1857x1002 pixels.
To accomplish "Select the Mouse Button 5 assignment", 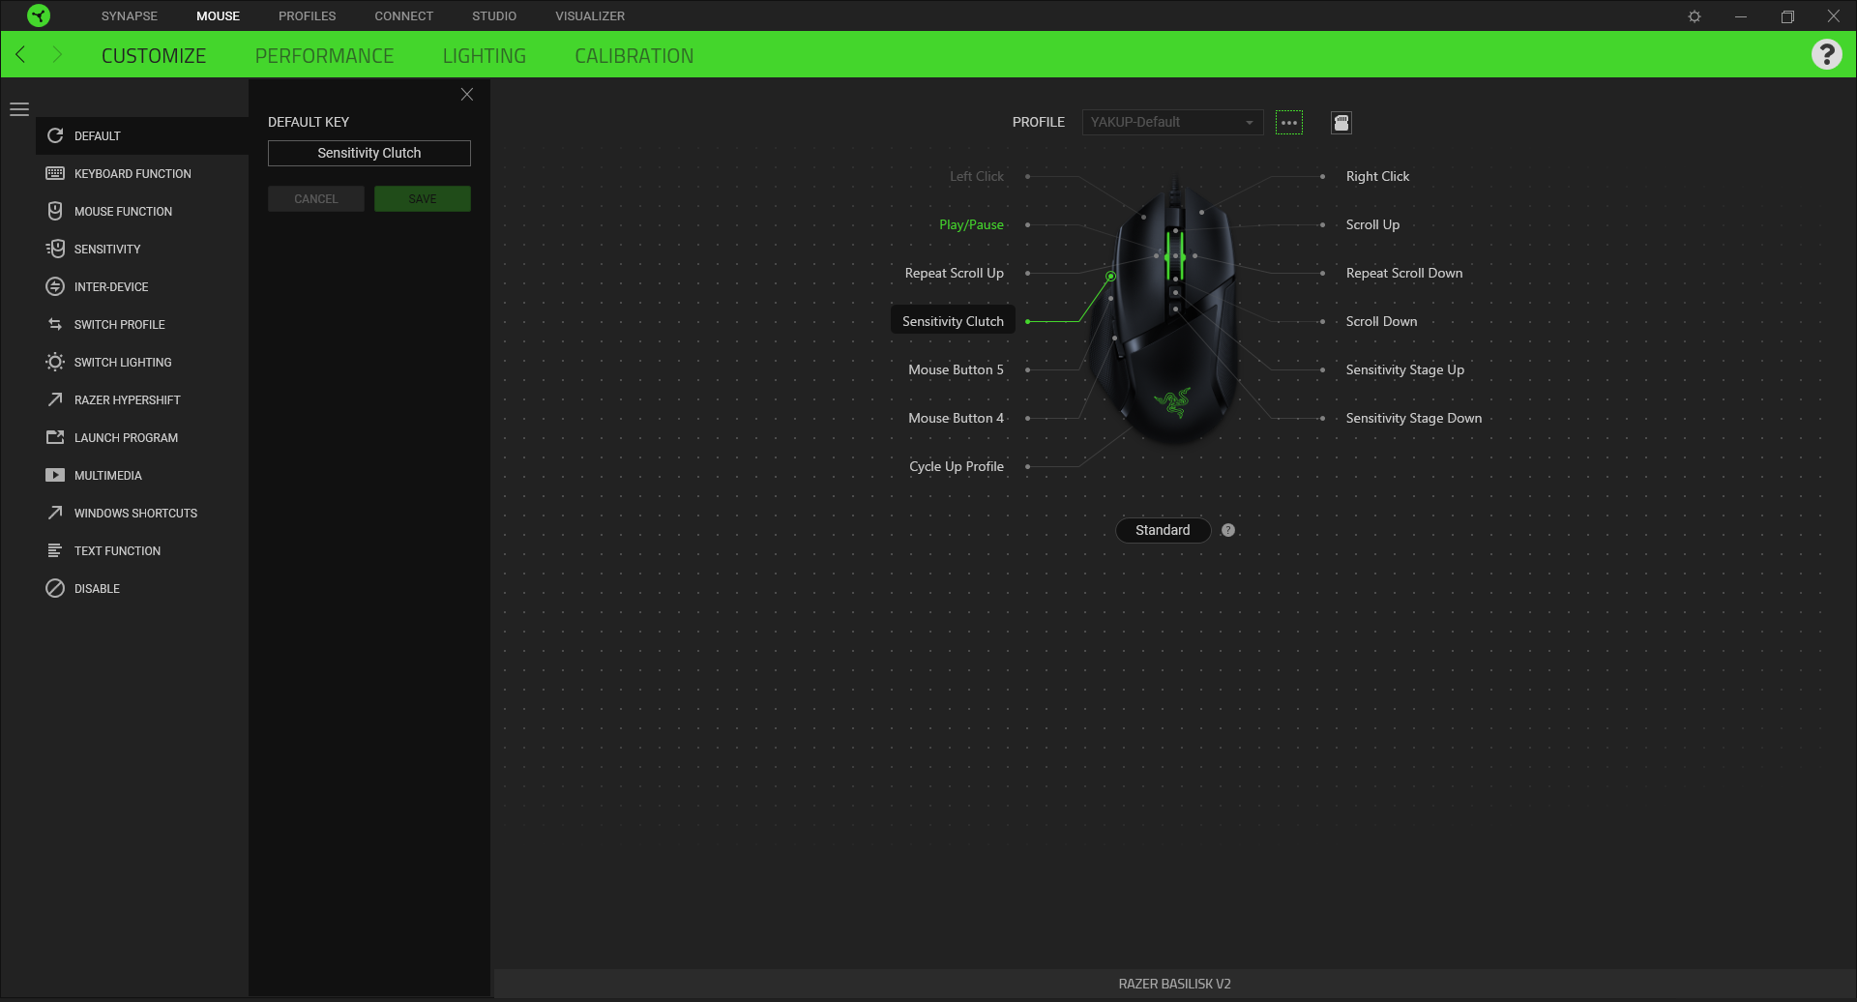I will pyautogui.click(x=956, y=369).
